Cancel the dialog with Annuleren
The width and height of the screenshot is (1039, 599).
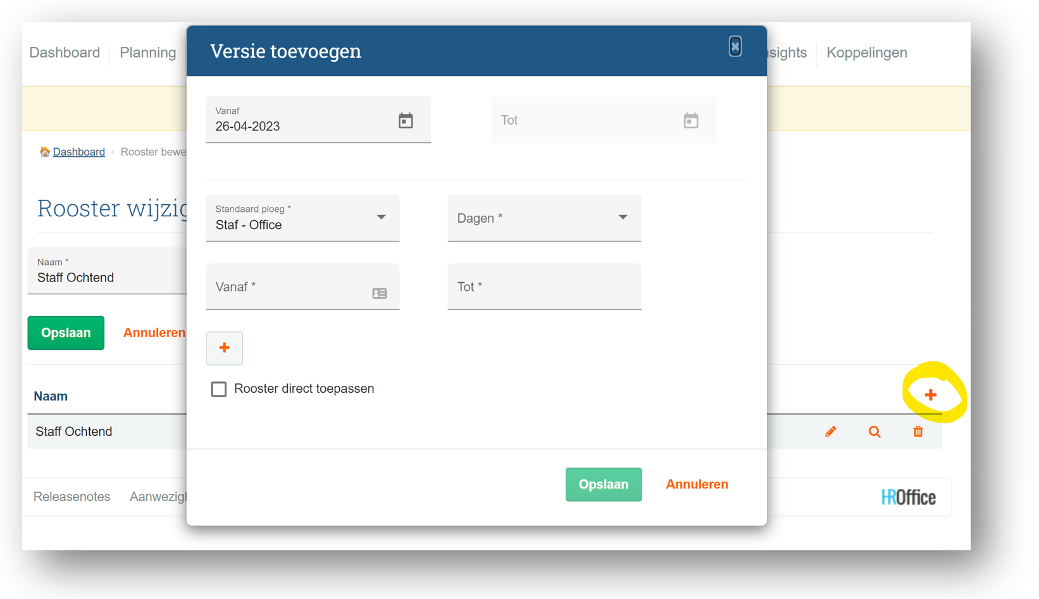697,485
